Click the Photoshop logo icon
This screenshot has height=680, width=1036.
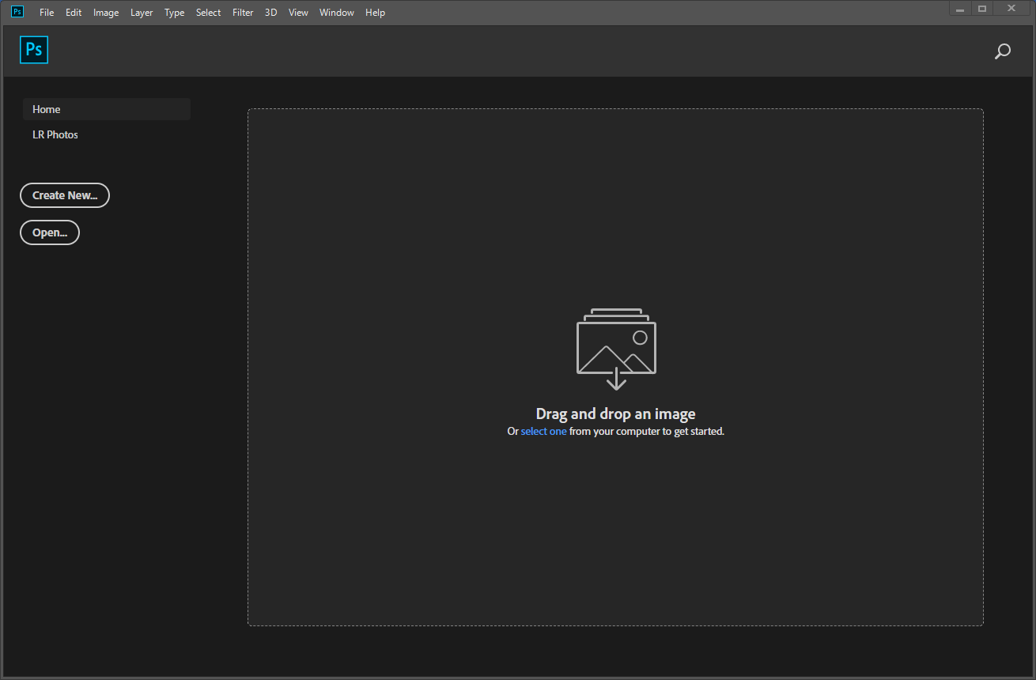[34, 49]
